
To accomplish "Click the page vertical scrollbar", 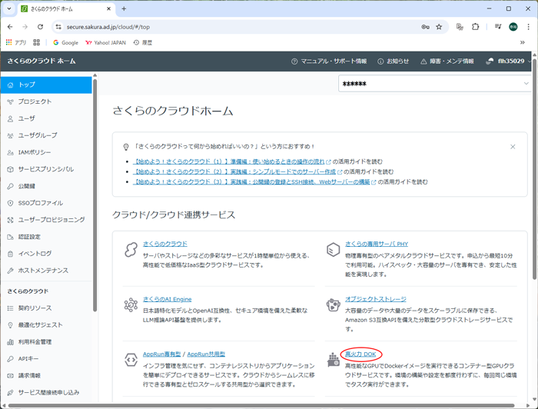I will point(535,168).
